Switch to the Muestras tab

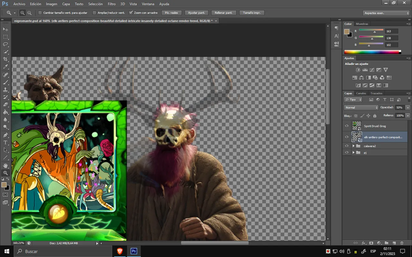tap(362, 24)
